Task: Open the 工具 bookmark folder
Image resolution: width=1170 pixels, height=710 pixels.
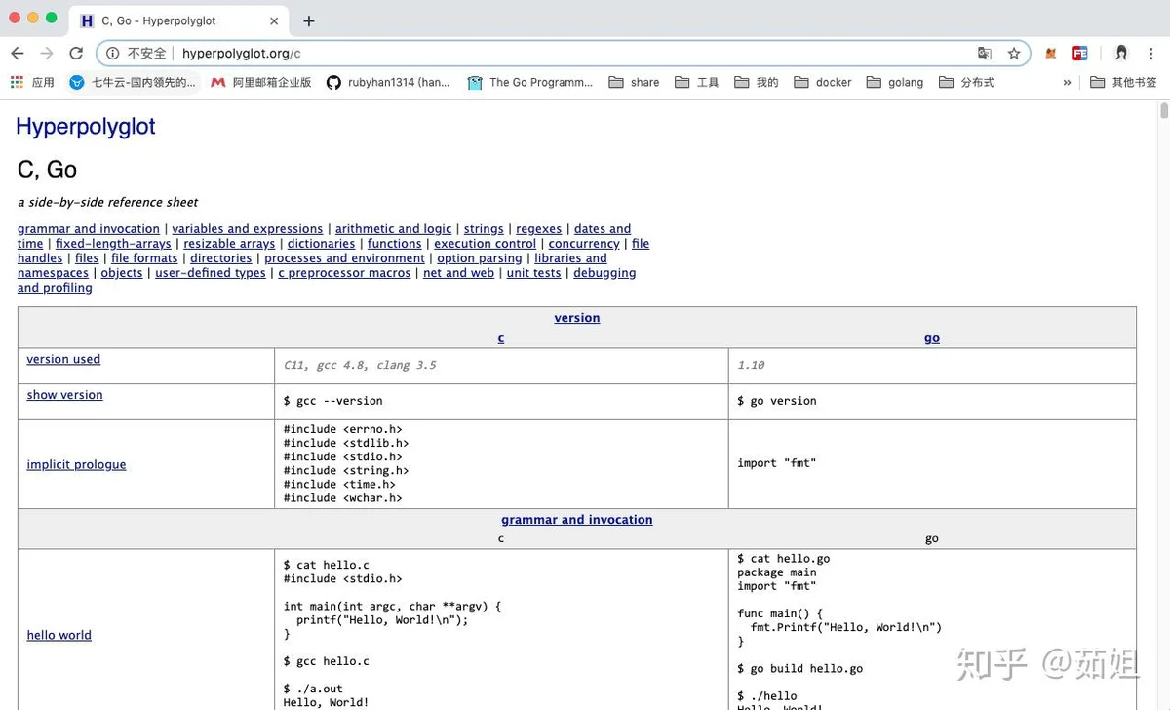Action: coord(696,83)
